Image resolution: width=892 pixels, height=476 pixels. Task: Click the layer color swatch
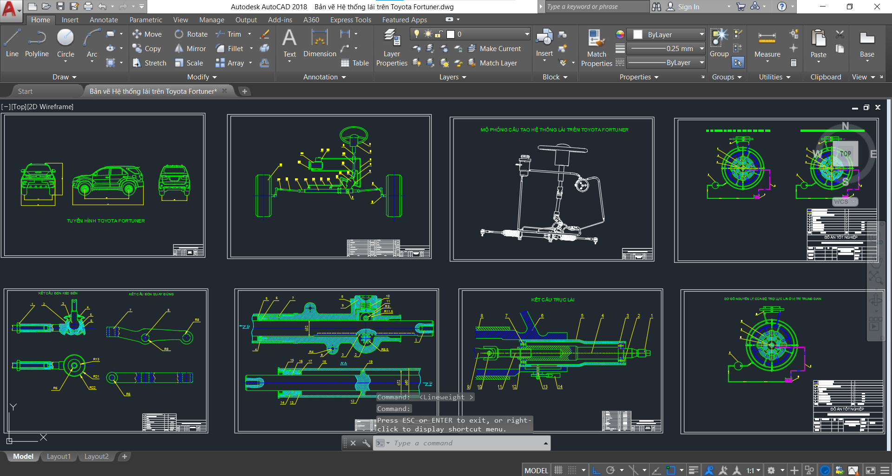(x=450, y=34)
